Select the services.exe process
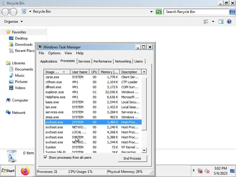Image resolution: width=236 pixels, height=177 pixels. point(93,112)
